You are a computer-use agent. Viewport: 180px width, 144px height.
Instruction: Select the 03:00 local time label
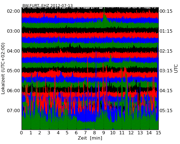pyautogui.click(x=14, y=31)
